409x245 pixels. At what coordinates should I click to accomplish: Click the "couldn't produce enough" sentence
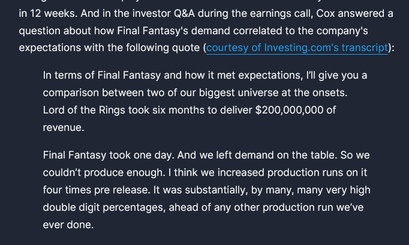[104, 173]
